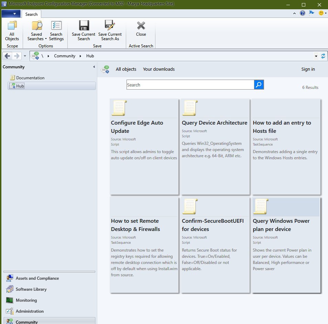Click the Query Device Architecture title
Image resolution: width=328 pixels, height=324 pixels.
[x=215, y=123]
